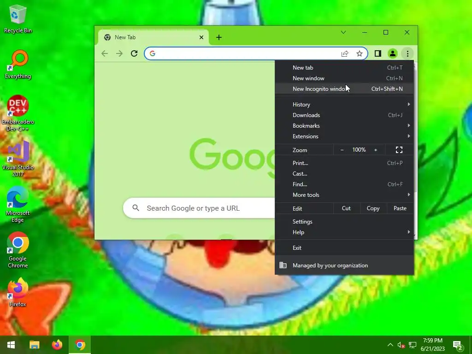This screenshot has height=354, width=472.
Task: Open the Windows Start menu
Action: [x=11, y=345]
